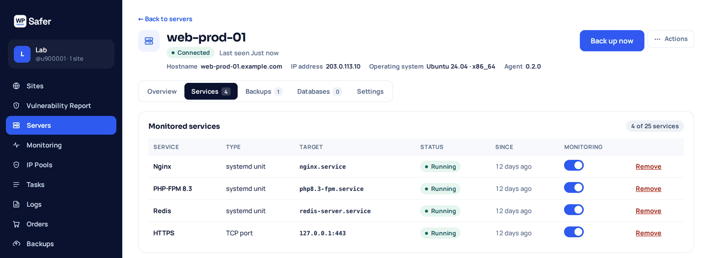Screen dimensions: 710x258
Task: Toggle the HTTPS monitoring switch
Action: pos(574,232)
